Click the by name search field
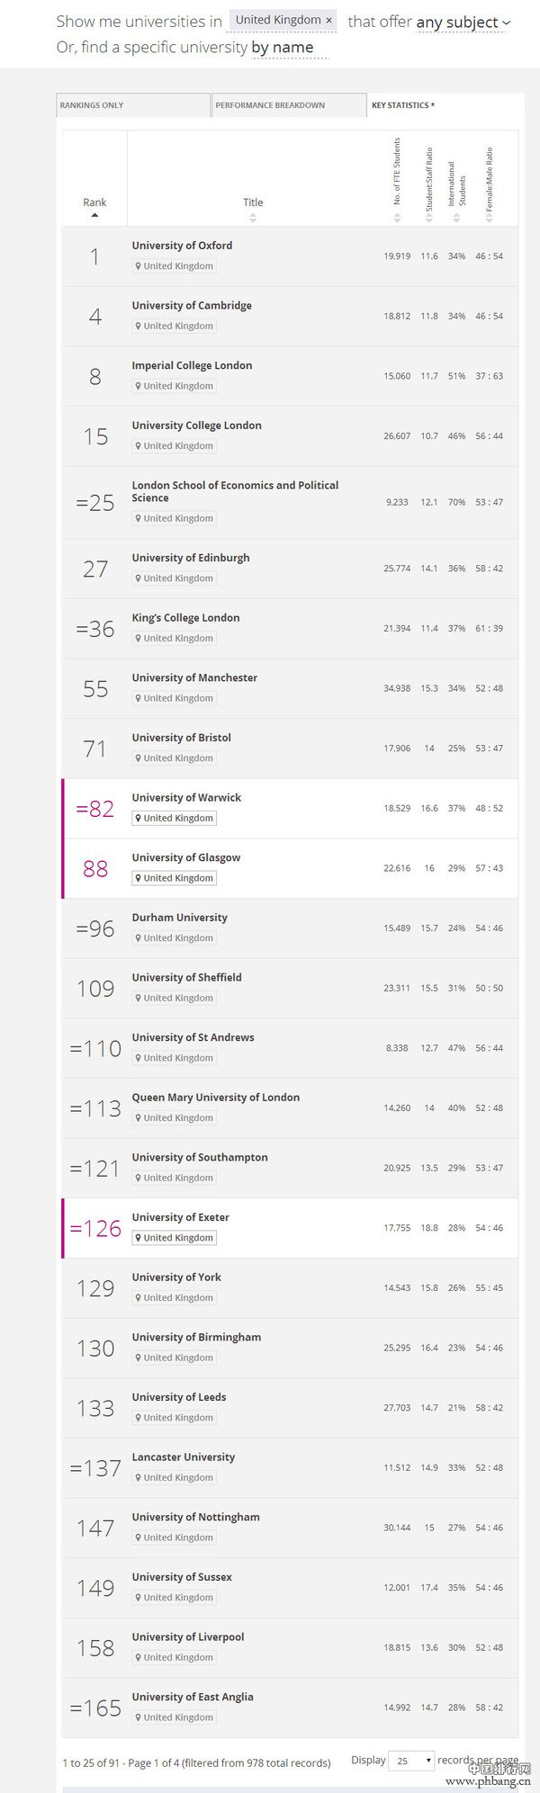 pyautogui.click(x=290, y=48)
